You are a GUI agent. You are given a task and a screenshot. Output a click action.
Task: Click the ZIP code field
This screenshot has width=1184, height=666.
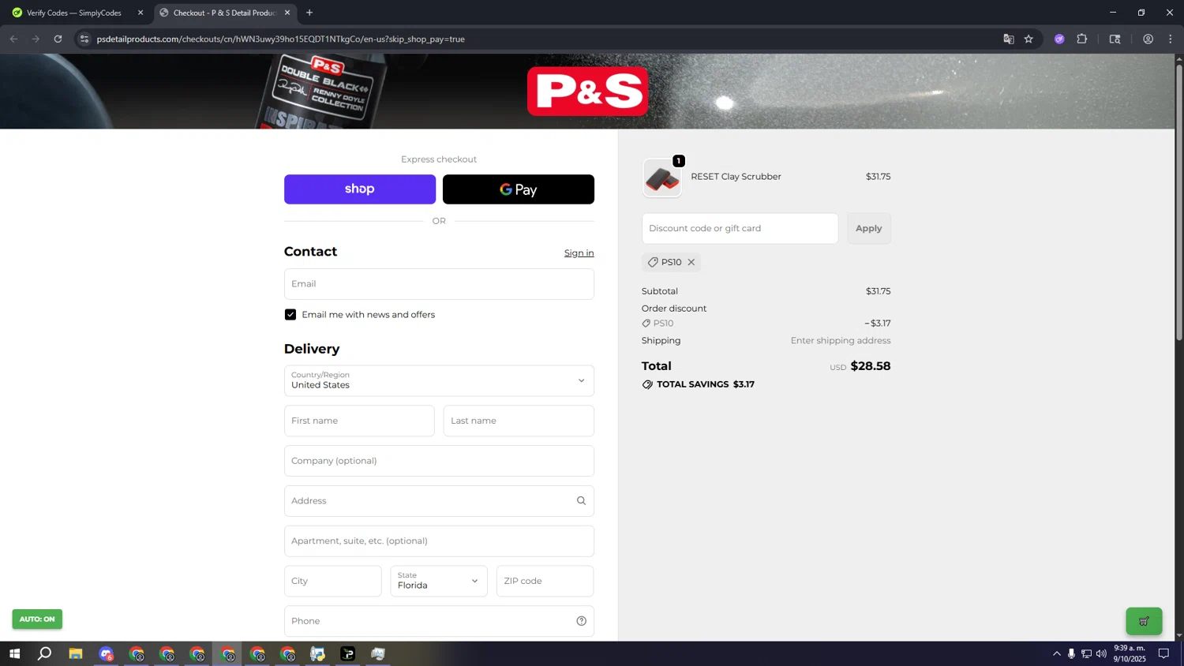coord(545,581)
